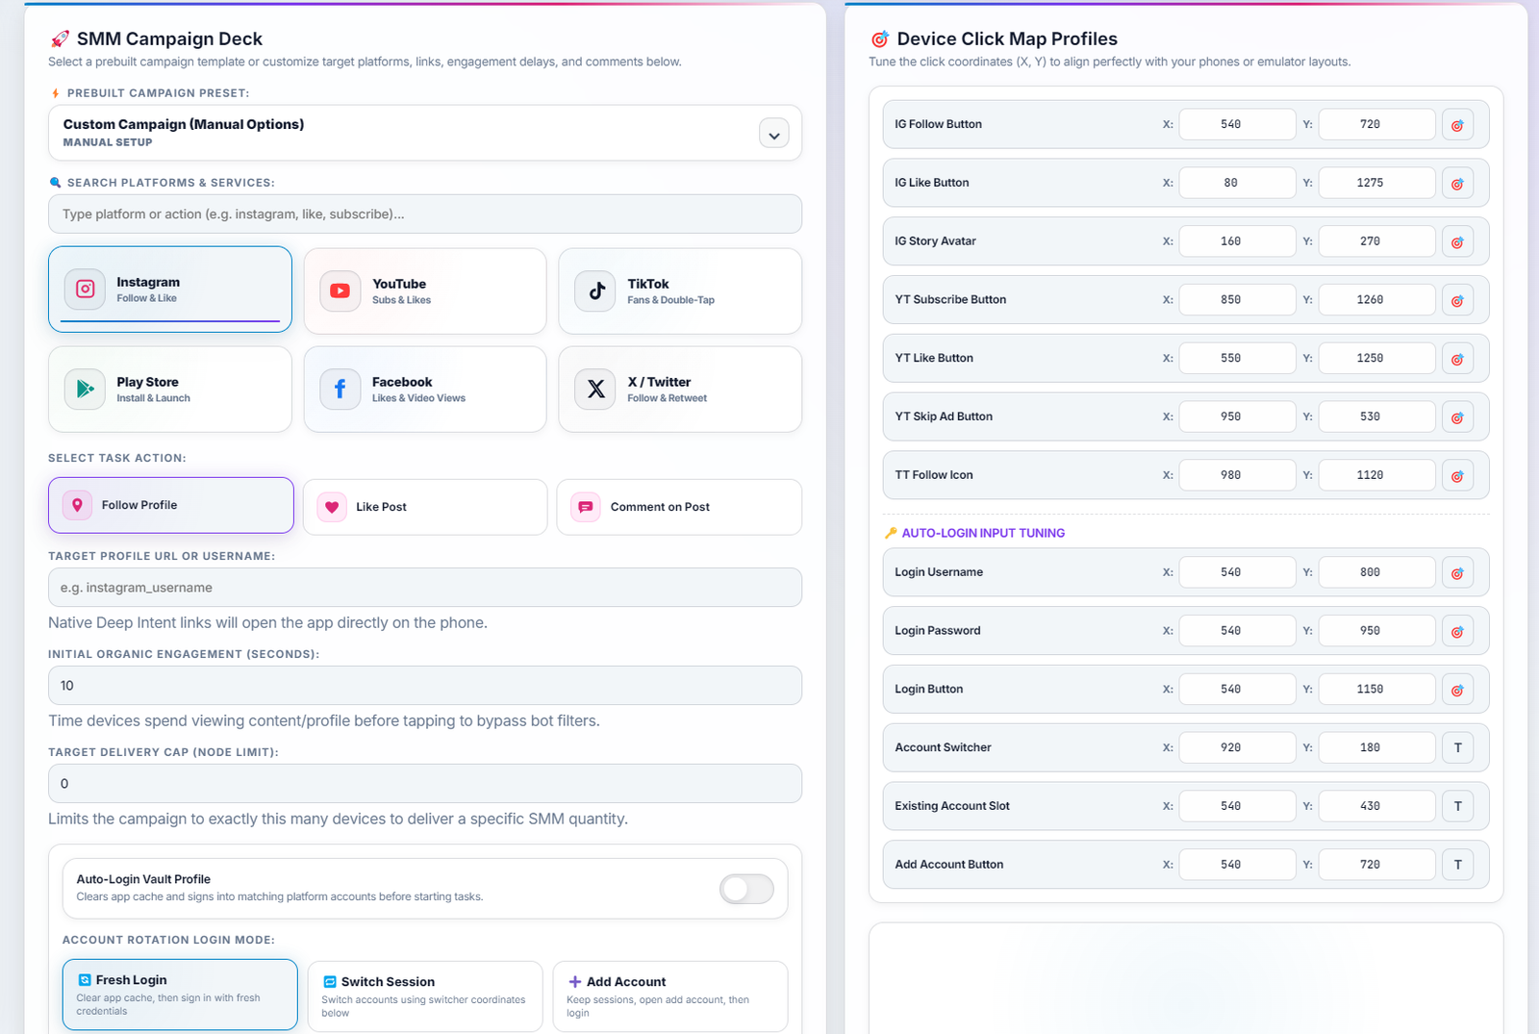
Task: Select the Facebook platform card
Action: [x=425, y=390]
